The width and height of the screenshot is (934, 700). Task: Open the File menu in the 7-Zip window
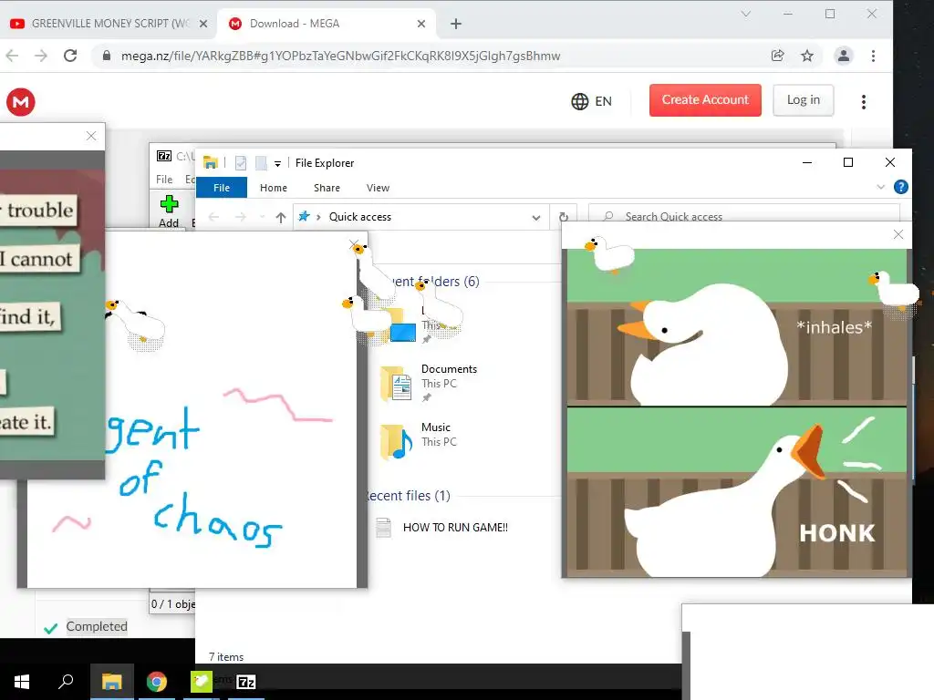pos(164,180)
